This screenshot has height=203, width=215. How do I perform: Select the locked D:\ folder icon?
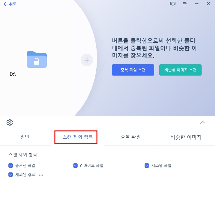point(36,59)
